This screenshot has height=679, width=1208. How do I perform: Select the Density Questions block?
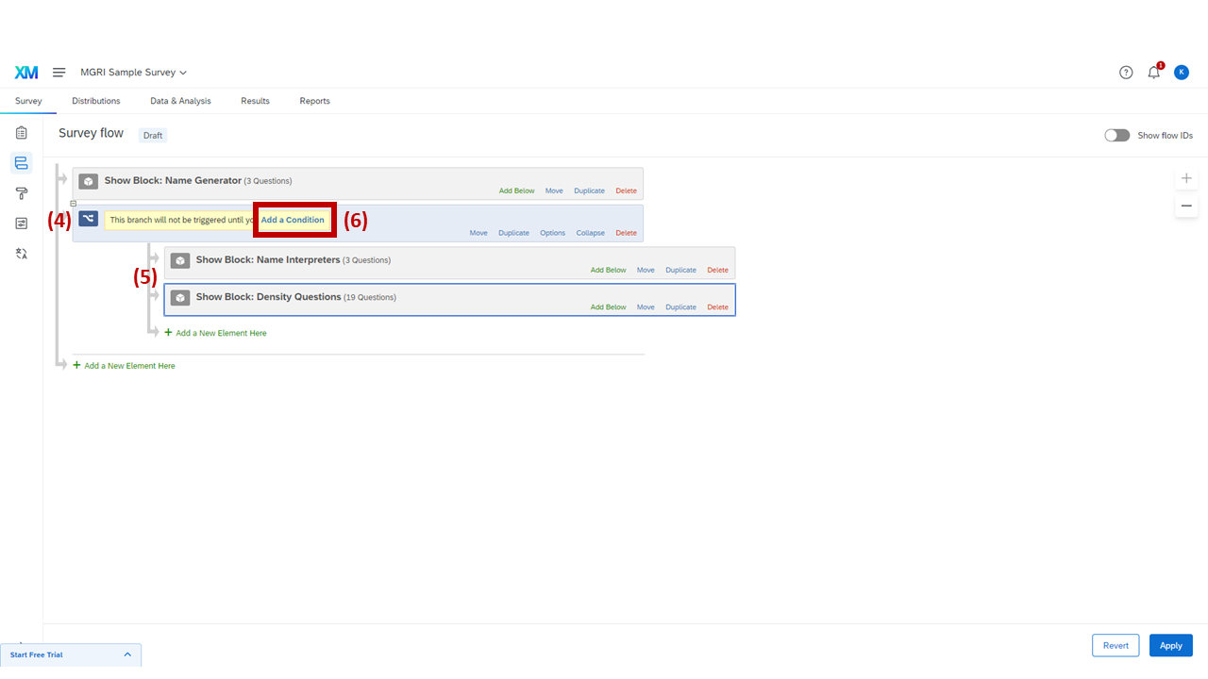269,297
